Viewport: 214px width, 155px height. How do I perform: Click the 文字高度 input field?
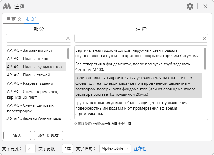pyautogui.click(x=31, y=148)
